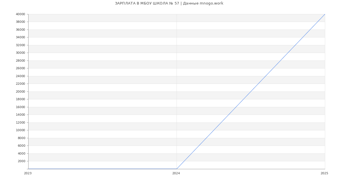Click the 22000 y-axis label
Screen dimensions: 339x183
(20, 84)
